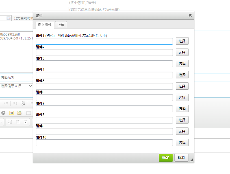Cancel the dialog with 取消

181,158
